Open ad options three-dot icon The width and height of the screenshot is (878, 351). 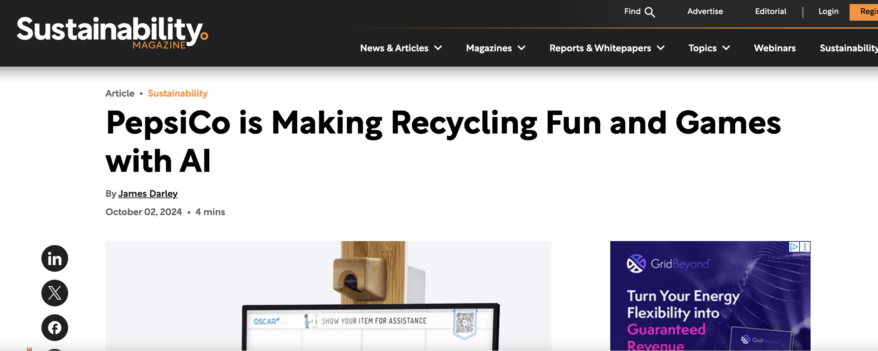tap(805, 247)
